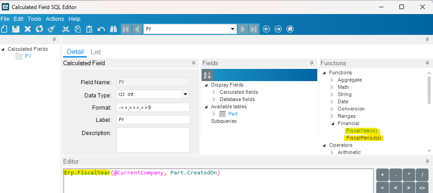The height and width of the screenshot is (193, 433).
Task: Click the Label input field
Action: [x=153, y=120]
